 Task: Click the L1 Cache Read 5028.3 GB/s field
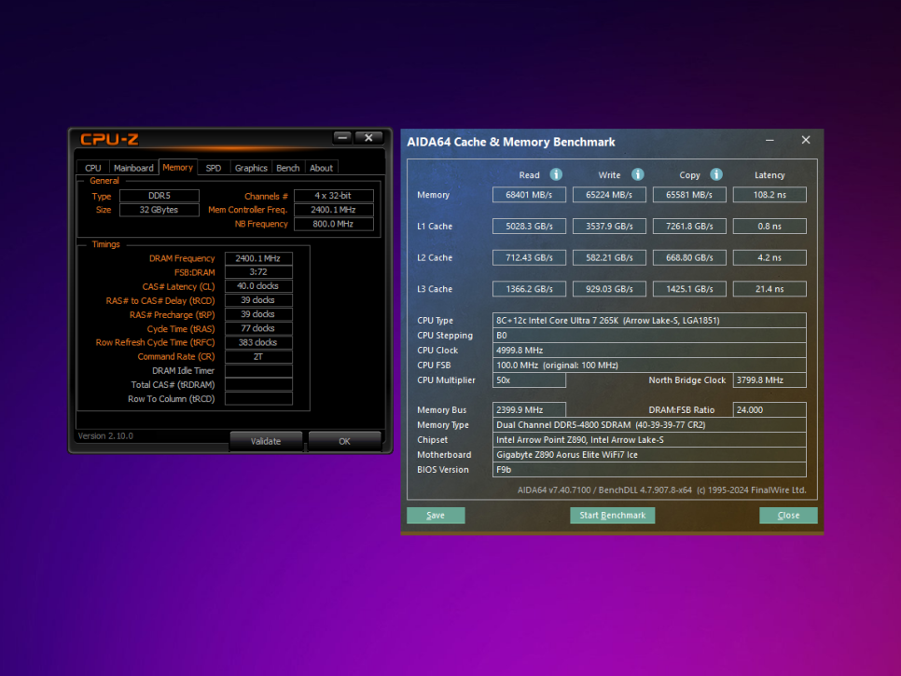coord(529,227)
